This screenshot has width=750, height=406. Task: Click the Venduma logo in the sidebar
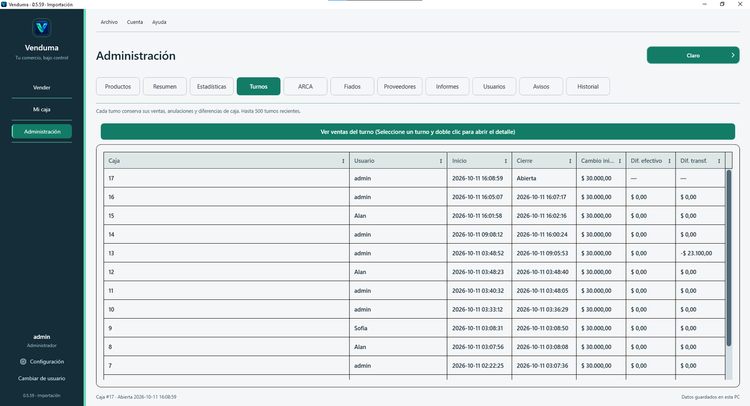pos(42,28)
